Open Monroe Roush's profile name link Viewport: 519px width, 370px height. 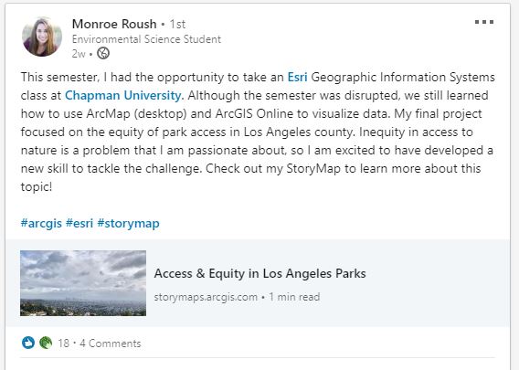114,24
